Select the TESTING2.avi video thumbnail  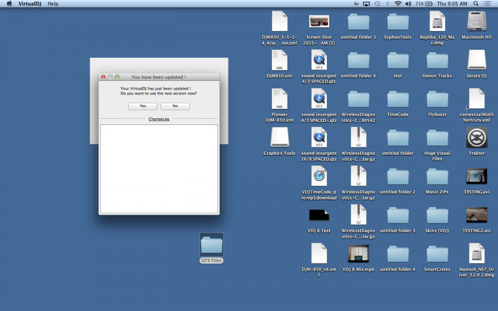coord(476,215)
